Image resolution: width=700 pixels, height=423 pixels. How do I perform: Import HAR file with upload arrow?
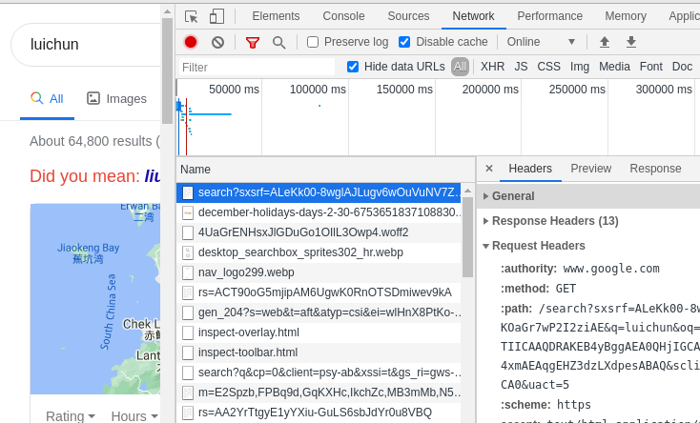click(605, 42)
